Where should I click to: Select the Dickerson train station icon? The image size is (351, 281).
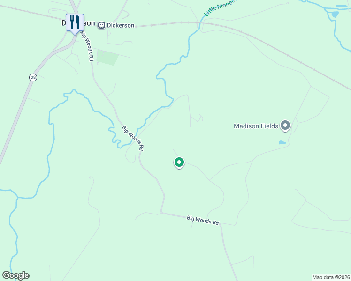coord(102,25)
